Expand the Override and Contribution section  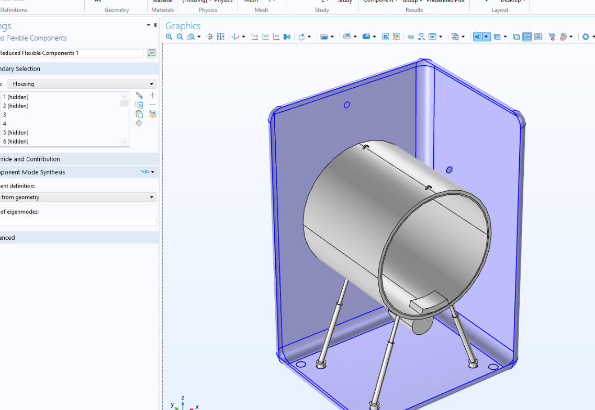point(80,159)
